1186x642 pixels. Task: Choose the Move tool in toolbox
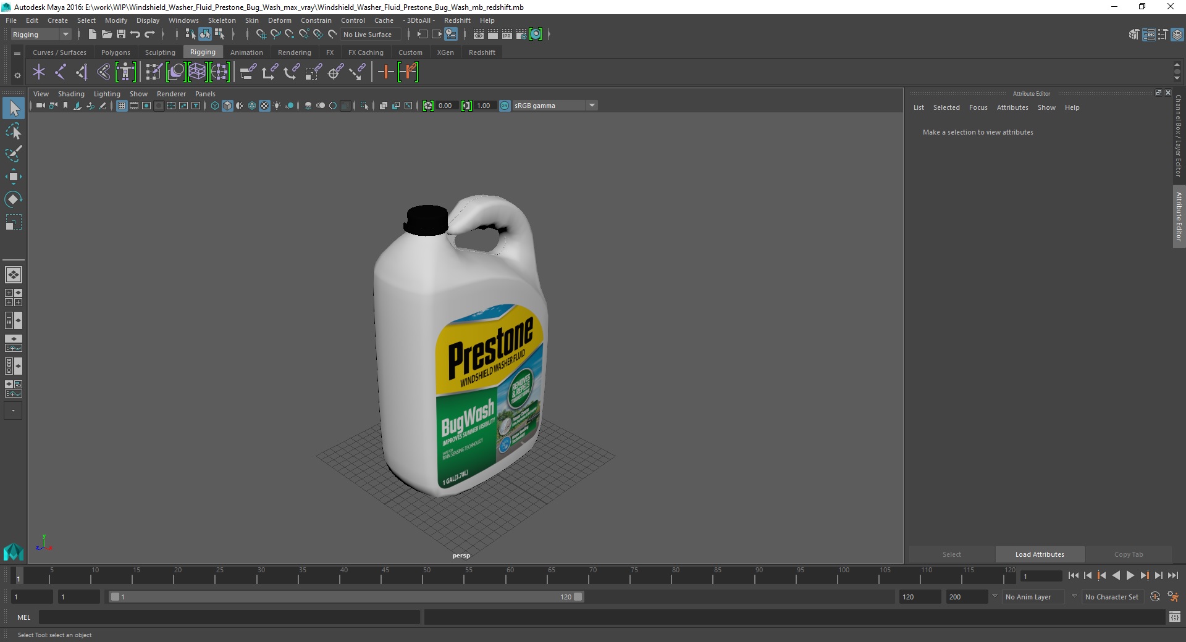coord(14,177)
